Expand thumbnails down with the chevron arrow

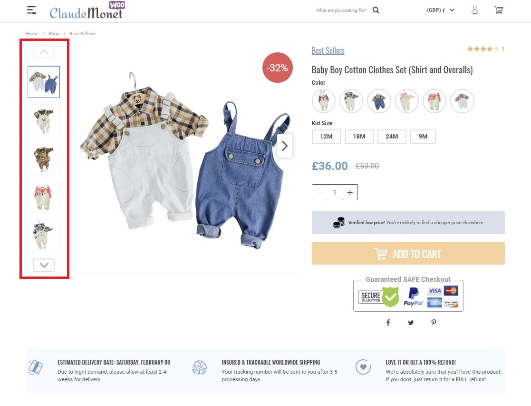click(x=44, y=265)
